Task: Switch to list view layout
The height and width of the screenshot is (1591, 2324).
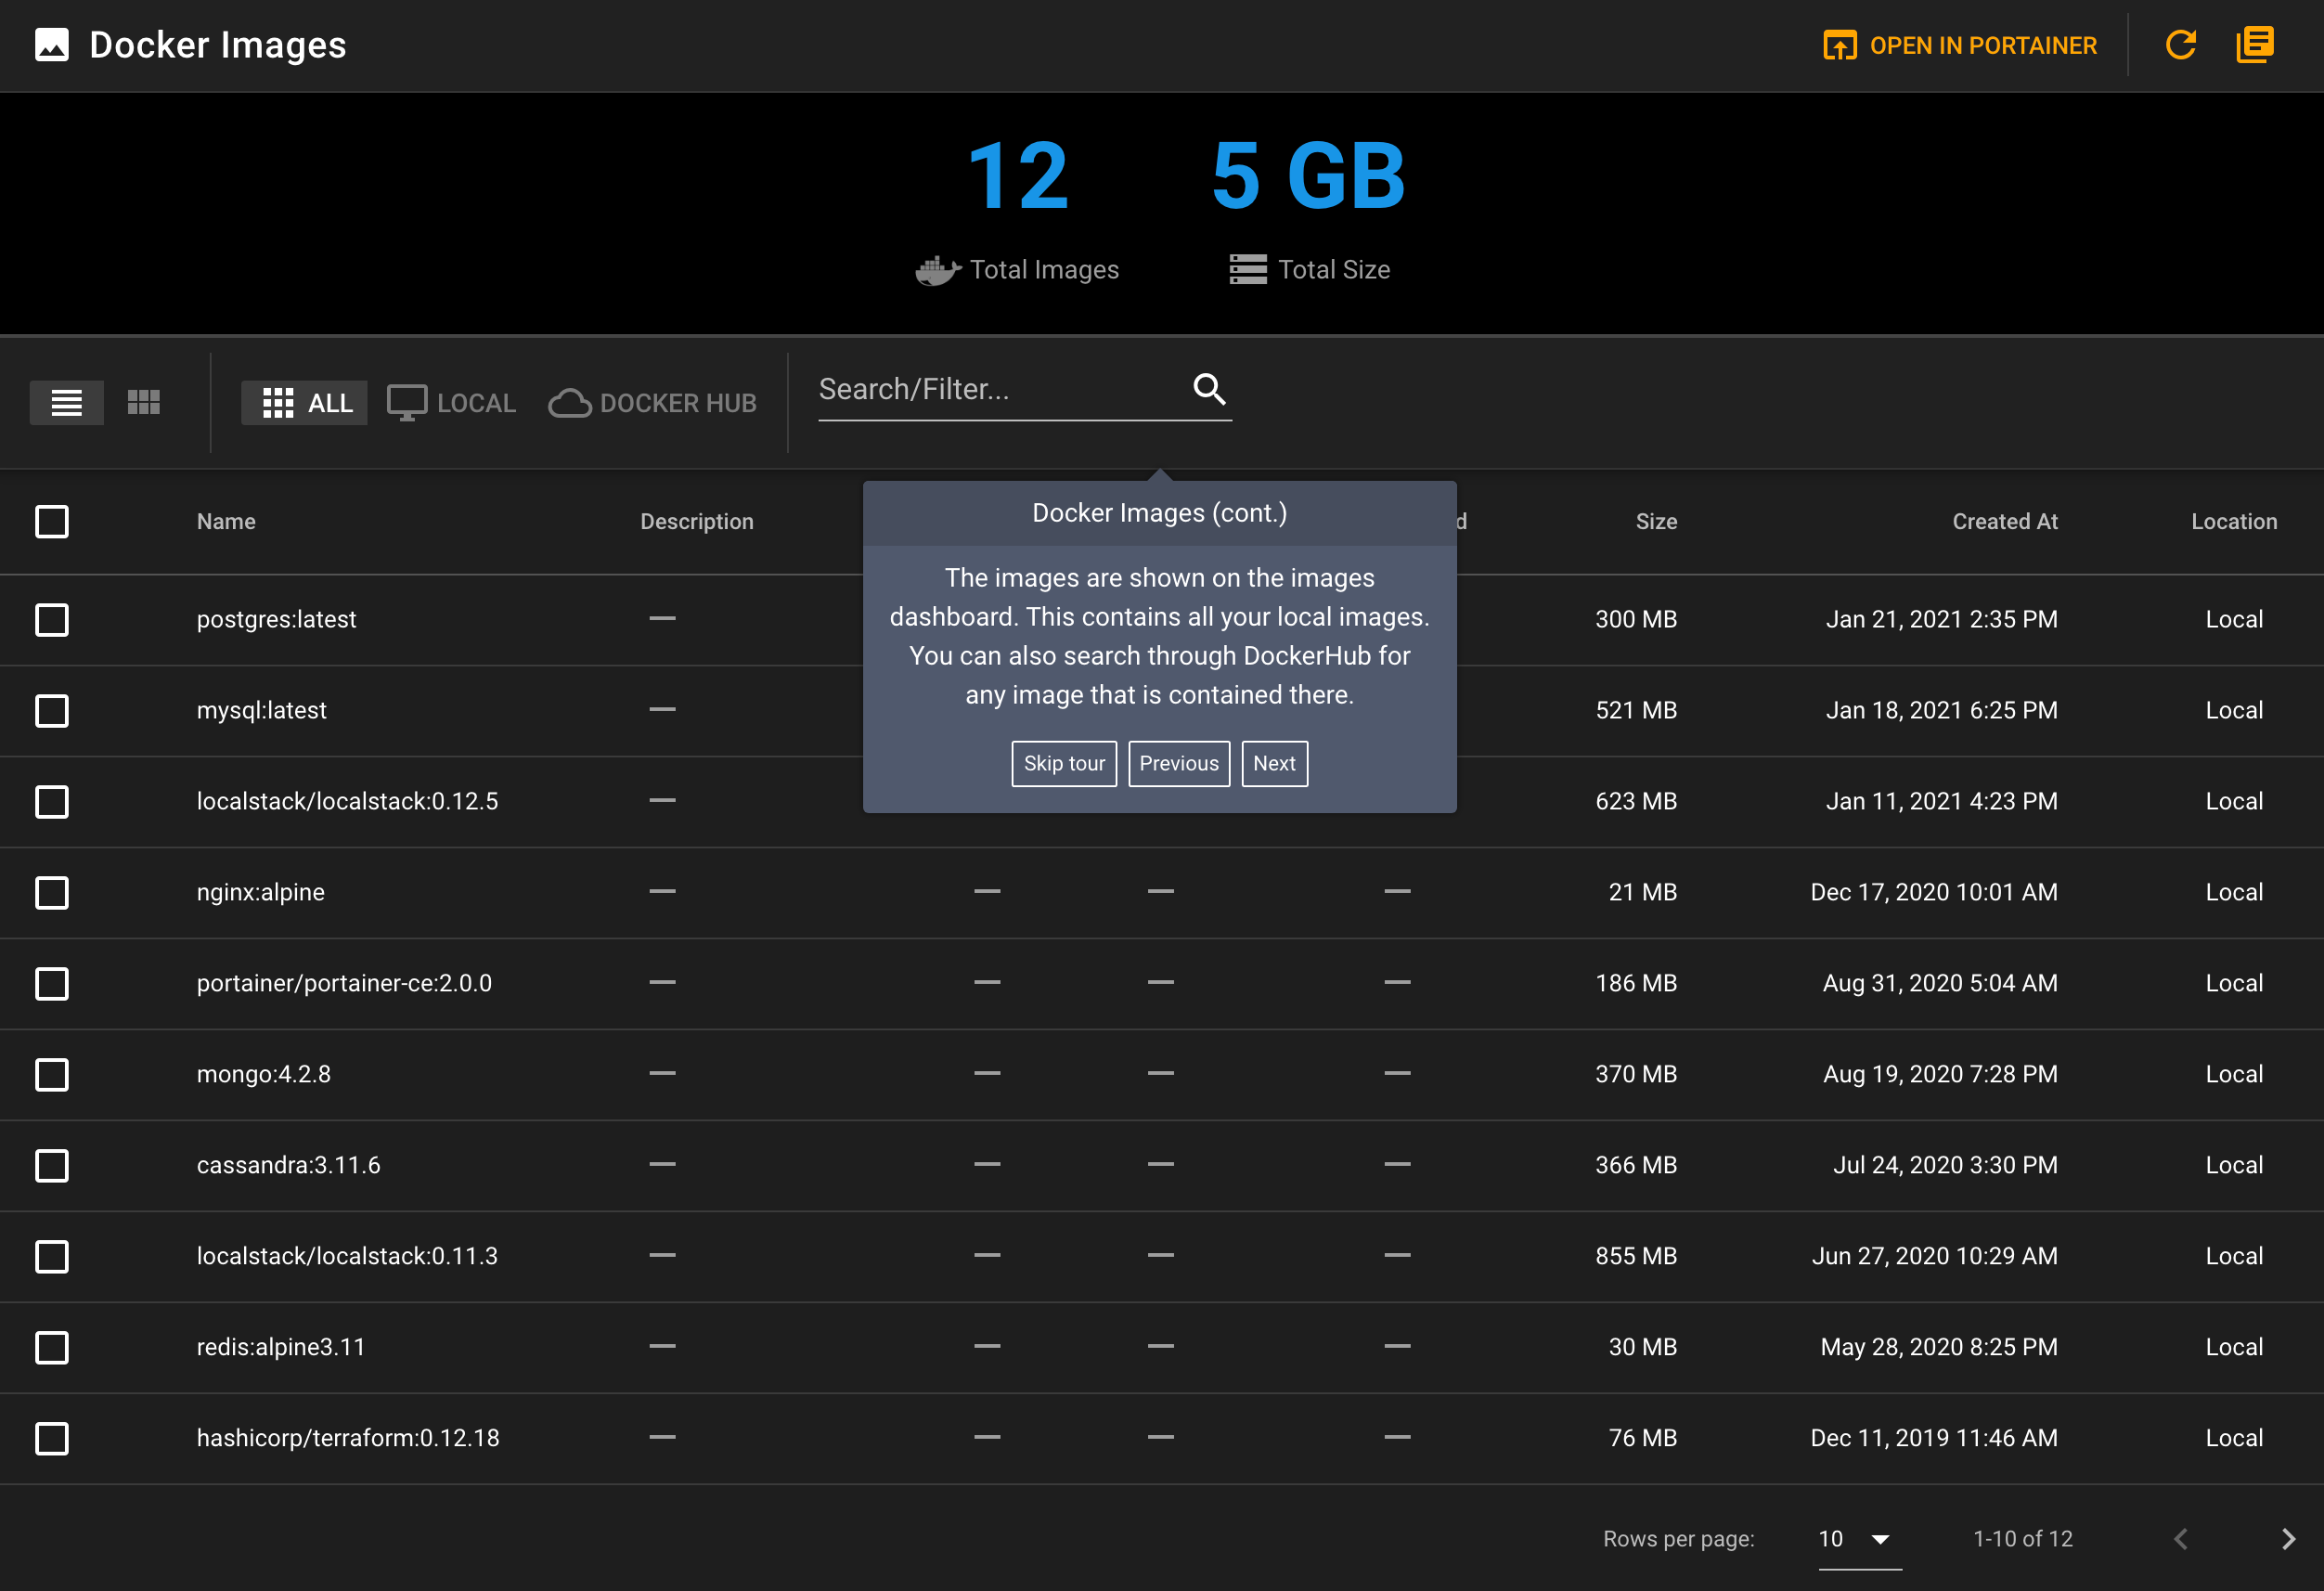Action: 67,403
